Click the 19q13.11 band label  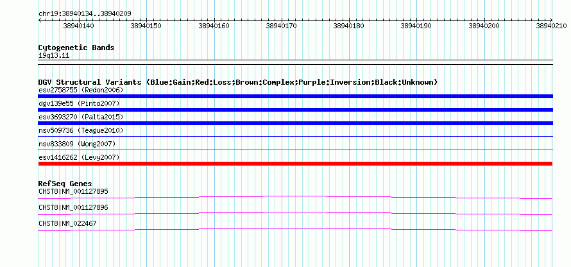point(53,56)
